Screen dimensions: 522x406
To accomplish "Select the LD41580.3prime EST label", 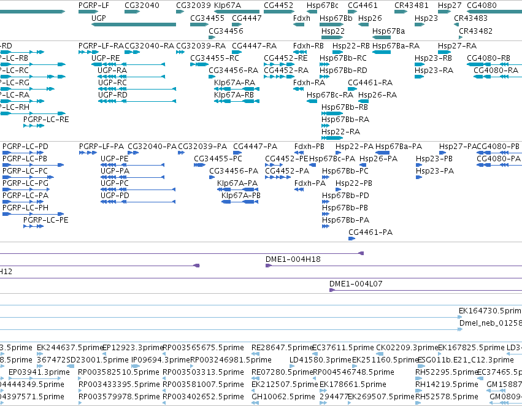I will [x=320, y=360].
